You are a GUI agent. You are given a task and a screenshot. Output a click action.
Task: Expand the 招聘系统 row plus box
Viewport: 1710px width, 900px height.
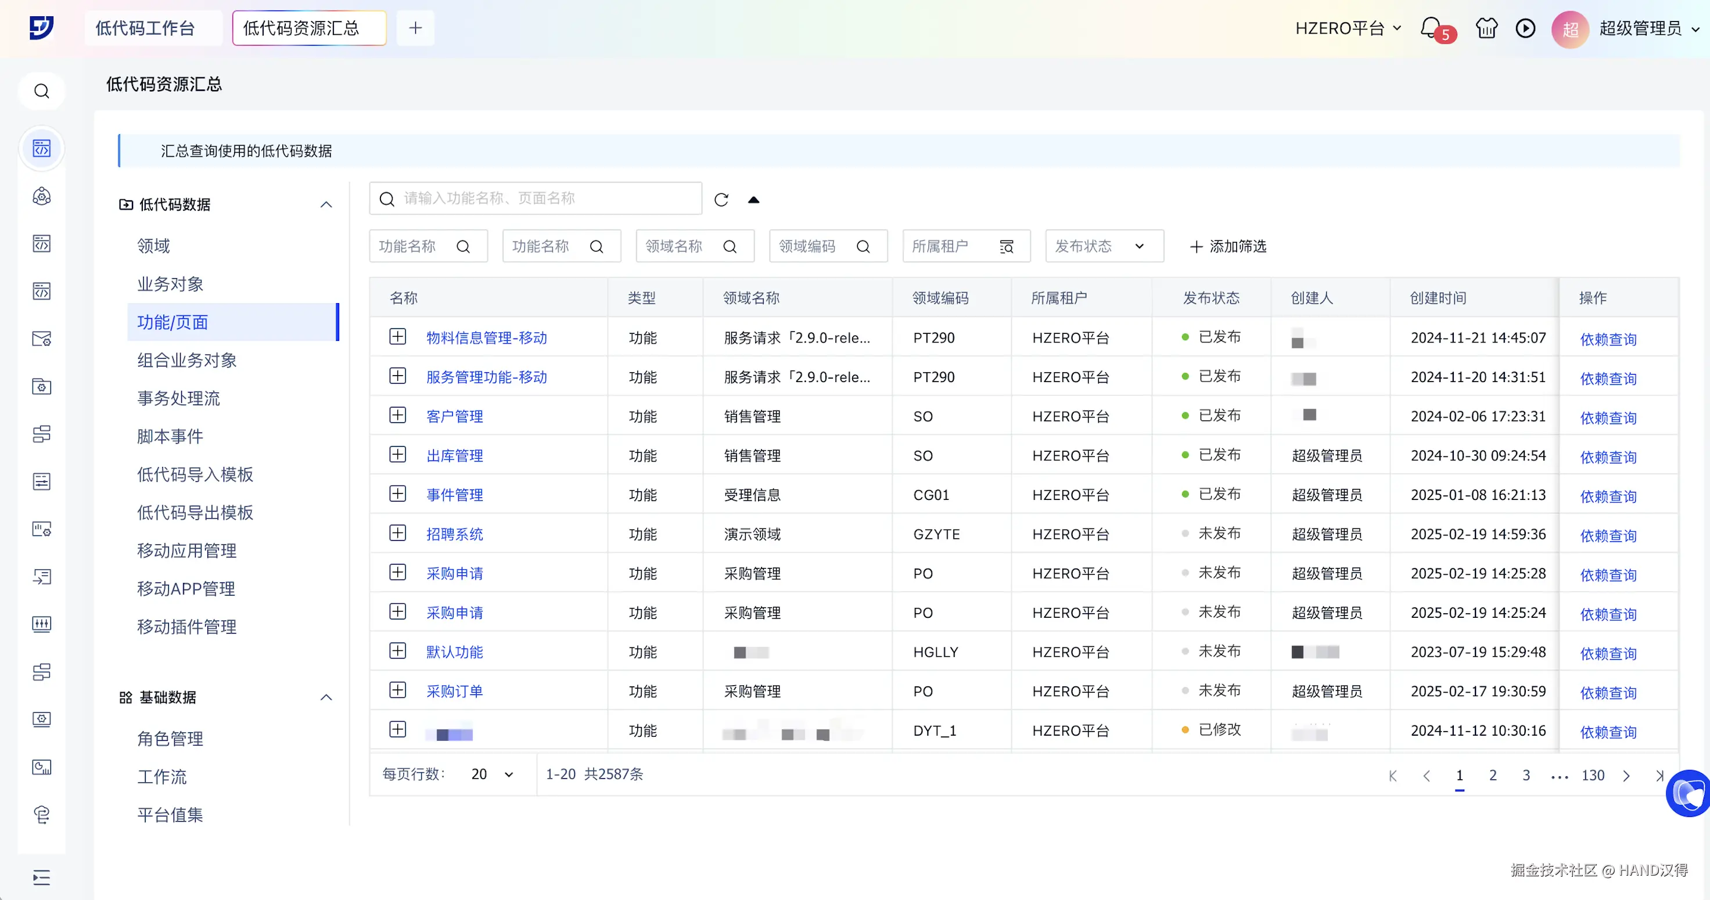click(398, 533)
